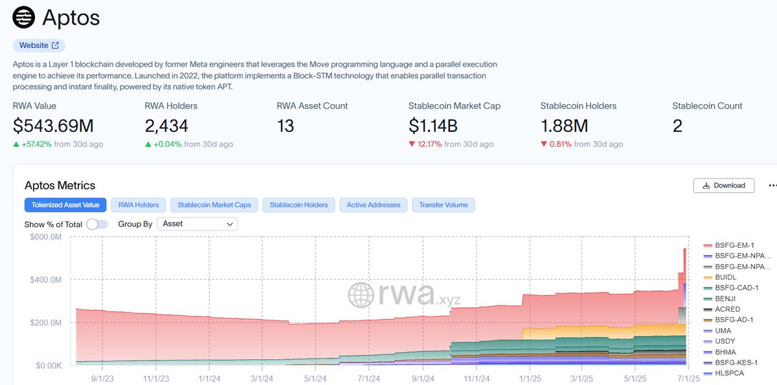Click the external-link icon beside Website
This screenshot has height=385, width=777.
click(x=55, y=45)
